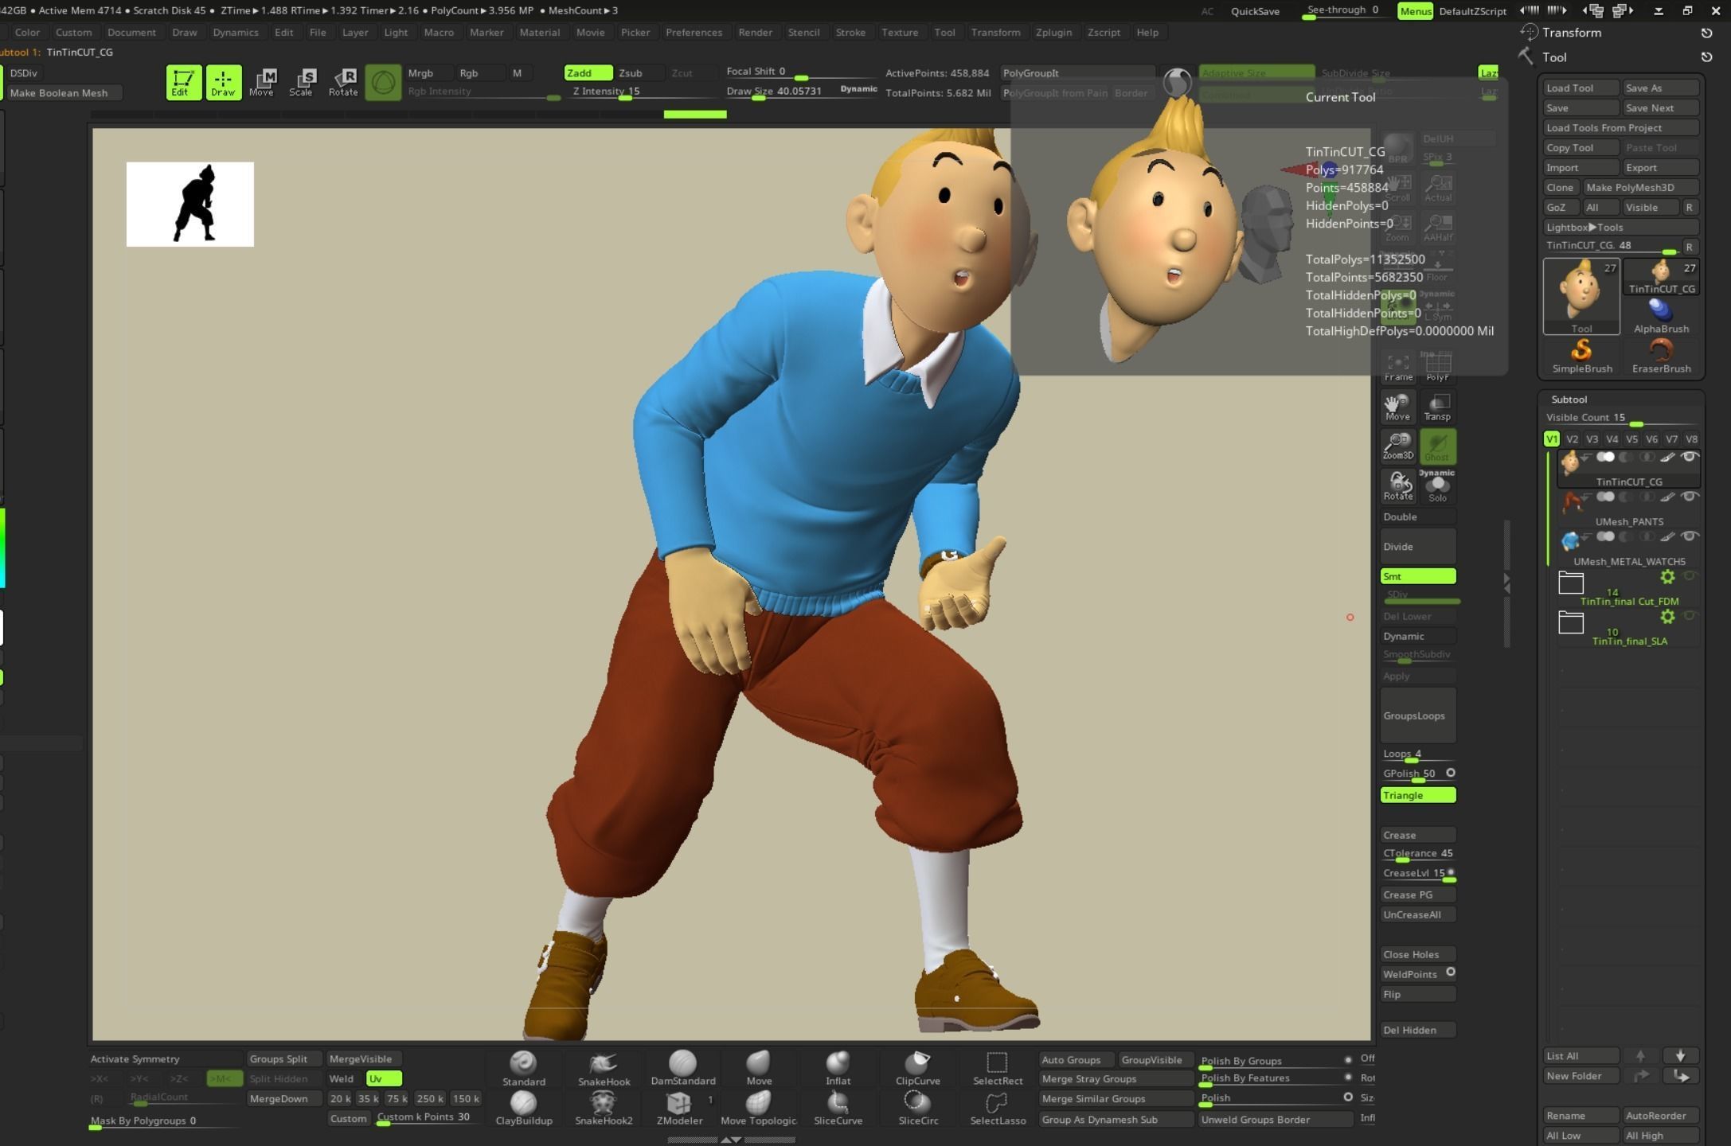1731x1146 pixels.
Task: Toggle the Triangle option in GroupsLoops
Action: [1418, 795]
